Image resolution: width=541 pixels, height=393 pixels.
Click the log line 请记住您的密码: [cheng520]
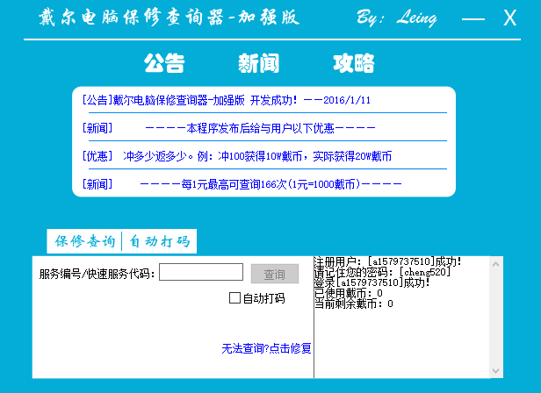(x=382, y=272)
